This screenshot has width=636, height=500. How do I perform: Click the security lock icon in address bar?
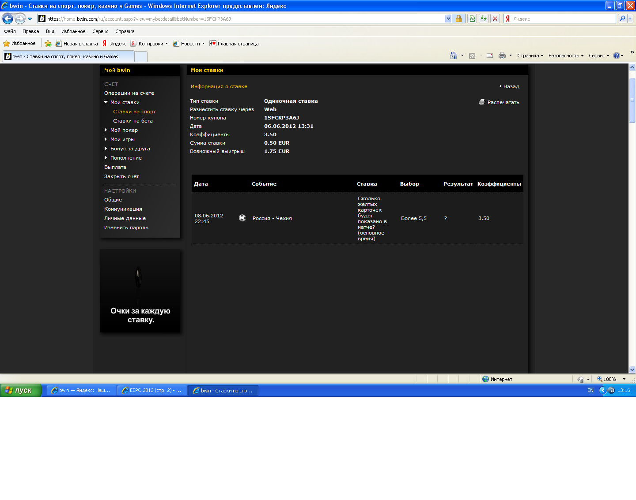click(458, 19)
